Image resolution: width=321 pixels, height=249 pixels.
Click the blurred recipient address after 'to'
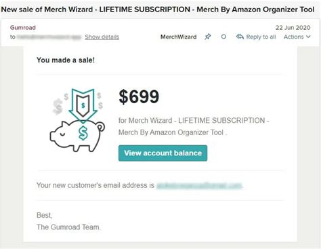pos(49,37)
